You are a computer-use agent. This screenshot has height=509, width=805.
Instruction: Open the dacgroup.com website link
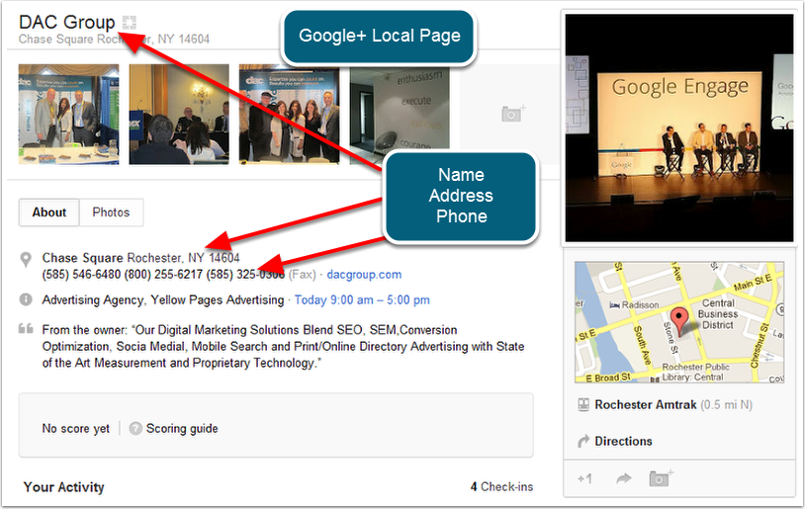(x=364, y=275)
